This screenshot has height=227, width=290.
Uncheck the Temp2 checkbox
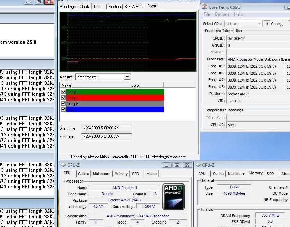[63, 98]
